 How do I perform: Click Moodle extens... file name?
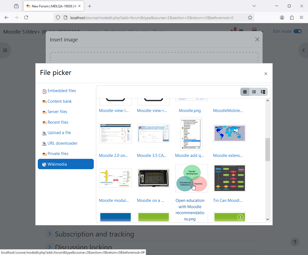(228, 156)
